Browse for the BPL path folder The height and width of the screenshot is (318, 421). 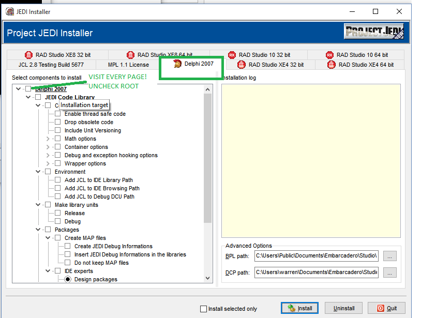(x=389, y=256)
